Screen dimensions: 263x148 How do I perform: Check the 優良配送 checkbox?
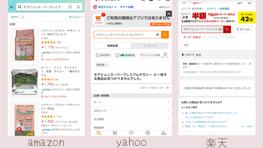pyautogui.click(x=117, y=55)
